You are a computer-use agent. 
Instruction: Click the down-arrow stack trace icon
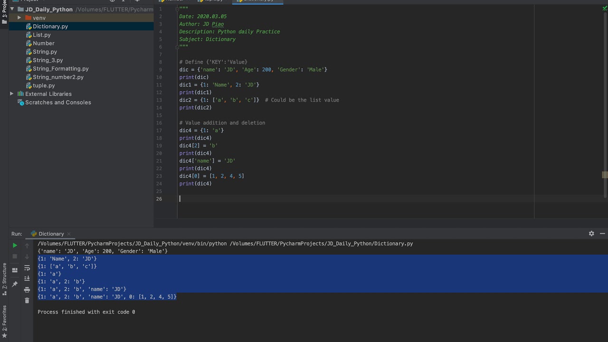[27, 256]
